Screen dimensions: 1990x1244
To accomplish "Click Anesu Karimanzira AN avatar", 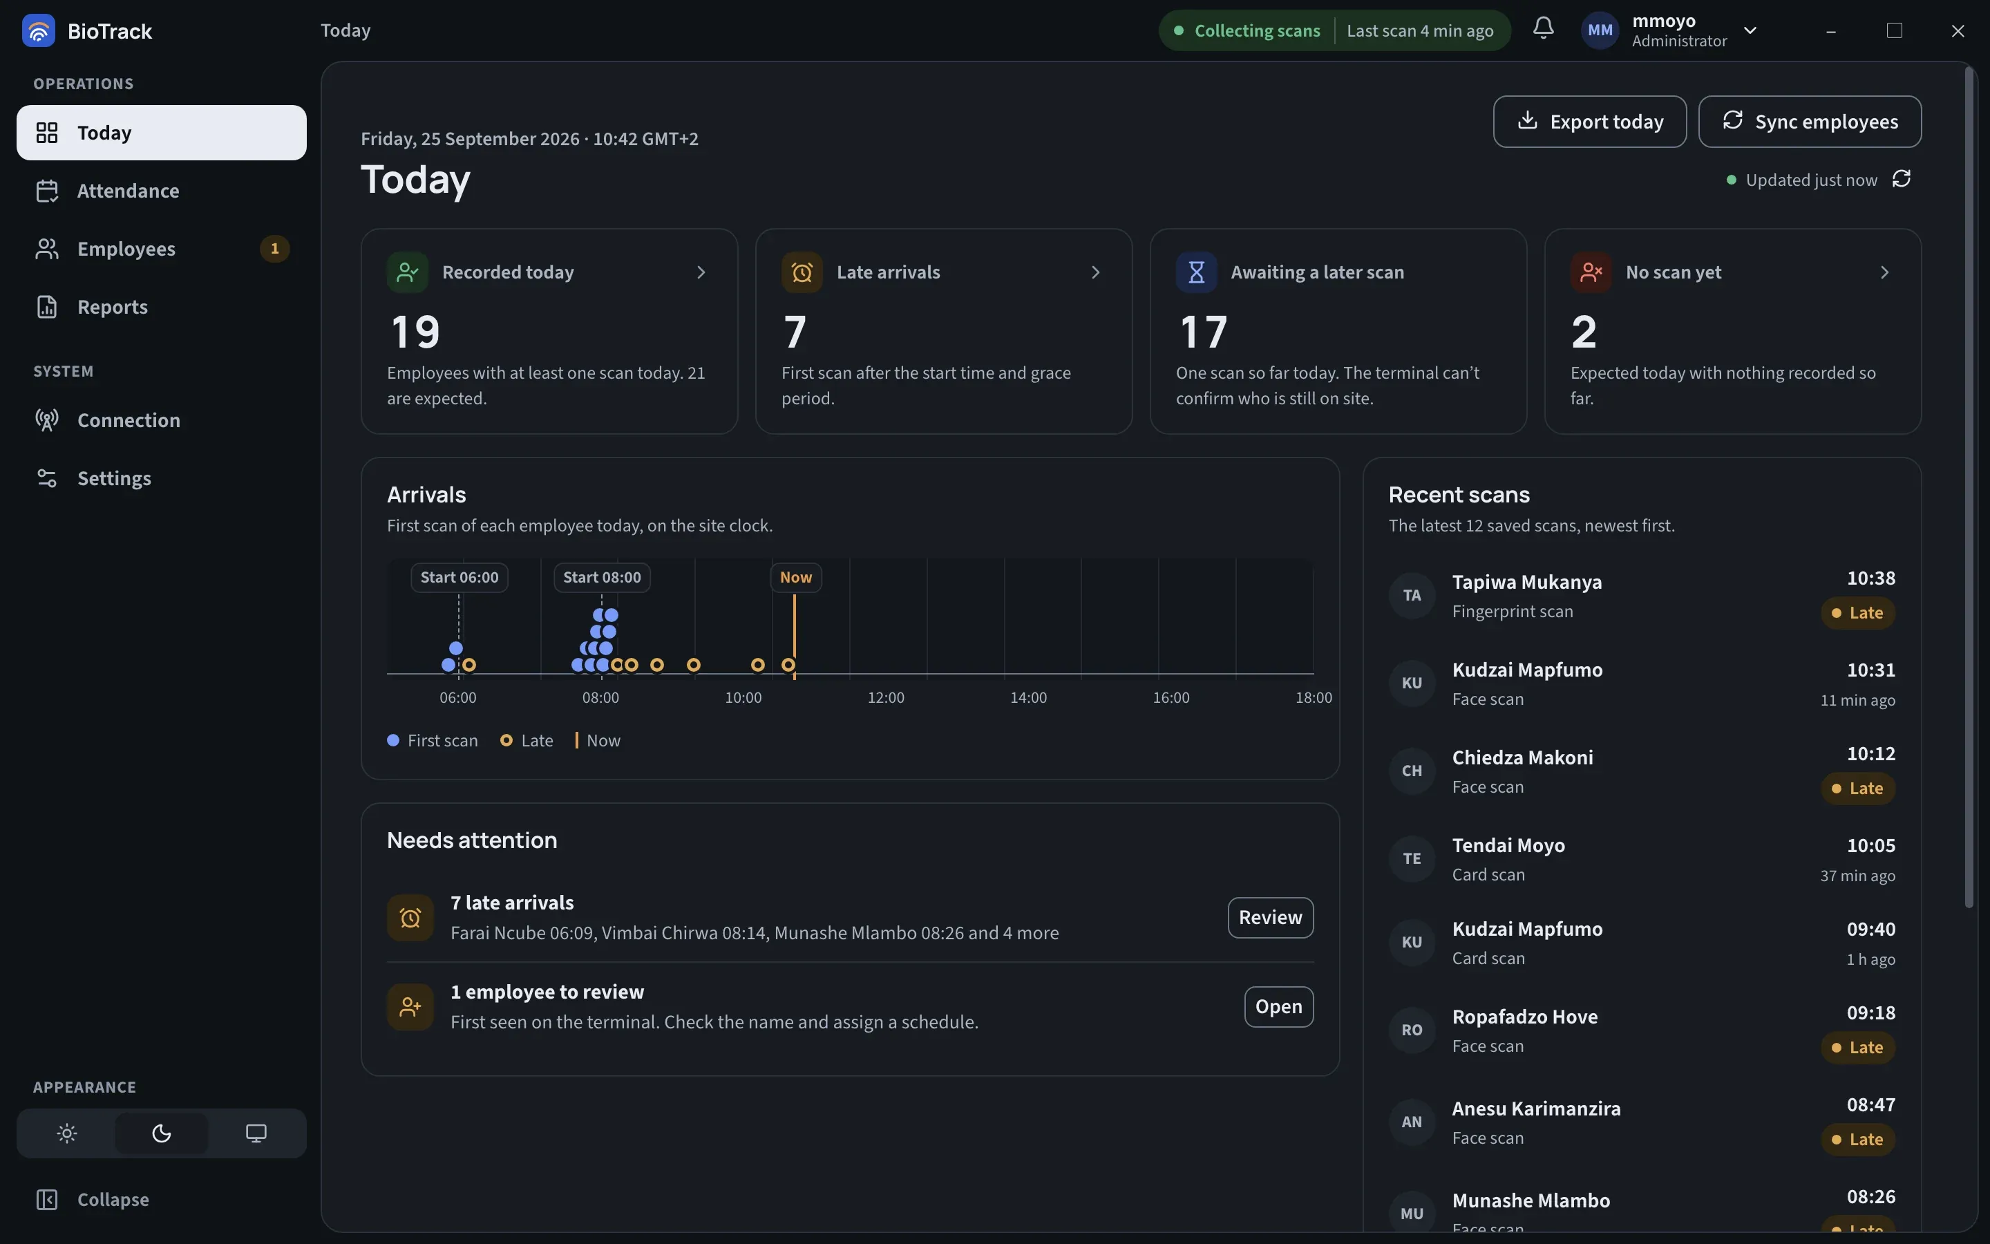I will tap(1412, 1122).
